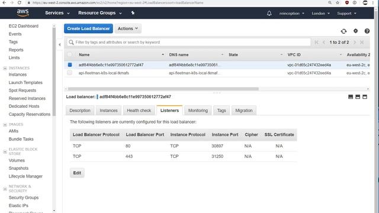Open Volumes in sidebar

(17, 160)
